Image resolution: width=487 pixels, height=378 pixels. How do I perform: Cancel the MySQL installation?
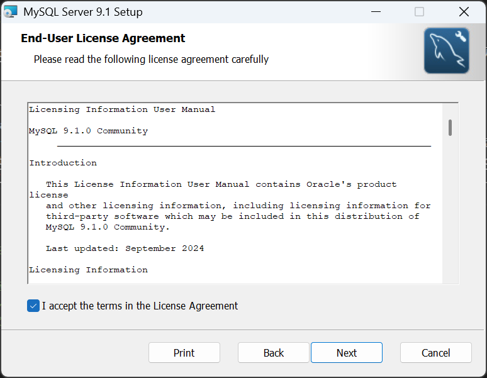[x=436, y=353]
